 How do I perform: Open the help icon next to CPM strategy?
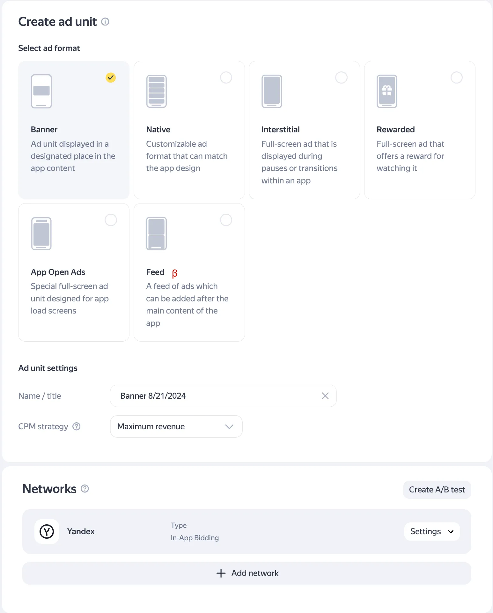tap(77, 426)
